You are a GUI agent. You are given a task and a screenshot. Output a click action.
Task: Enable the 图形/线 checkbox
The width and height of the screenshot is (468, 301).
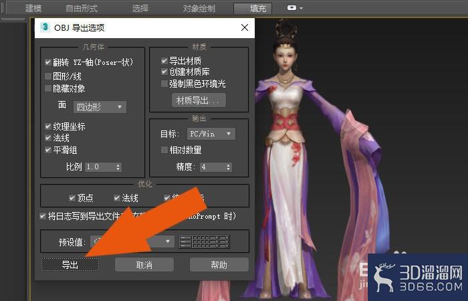(47, 76)
